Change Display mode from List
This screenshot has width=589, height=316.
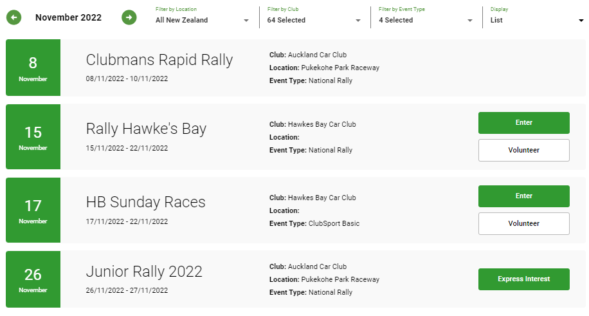coord(537,17)
